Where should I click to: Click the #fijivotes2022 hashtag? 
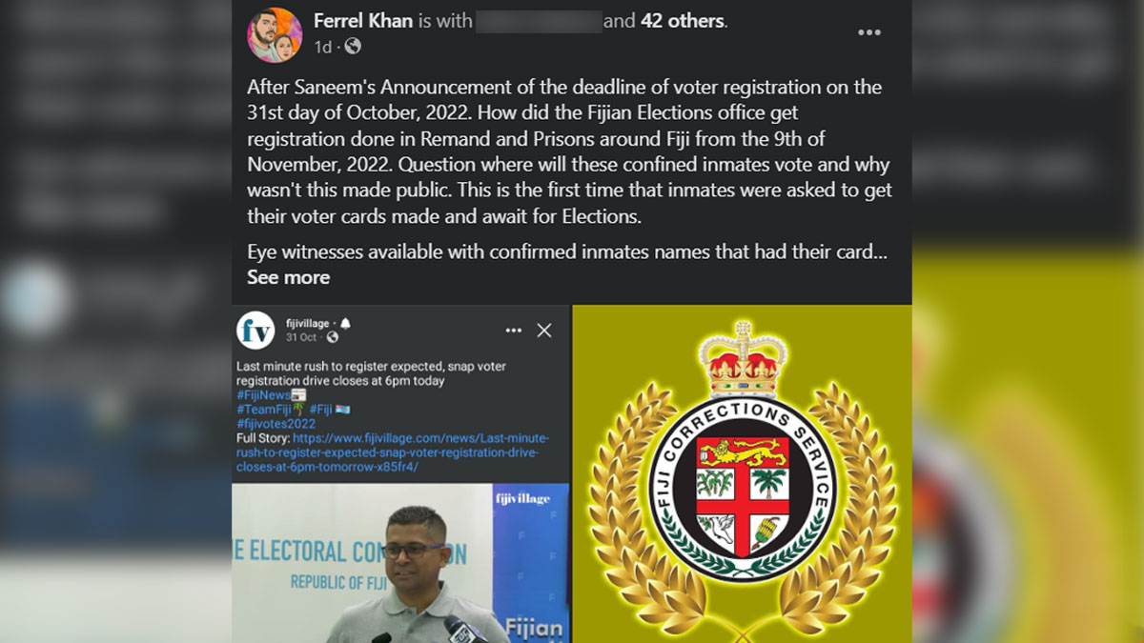(275, 424)
